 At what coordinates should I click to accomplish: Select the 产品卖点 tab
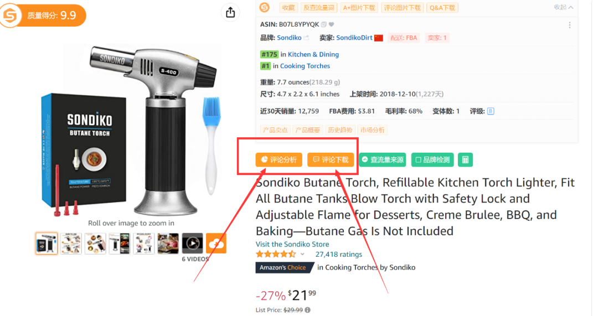(275, 130)
